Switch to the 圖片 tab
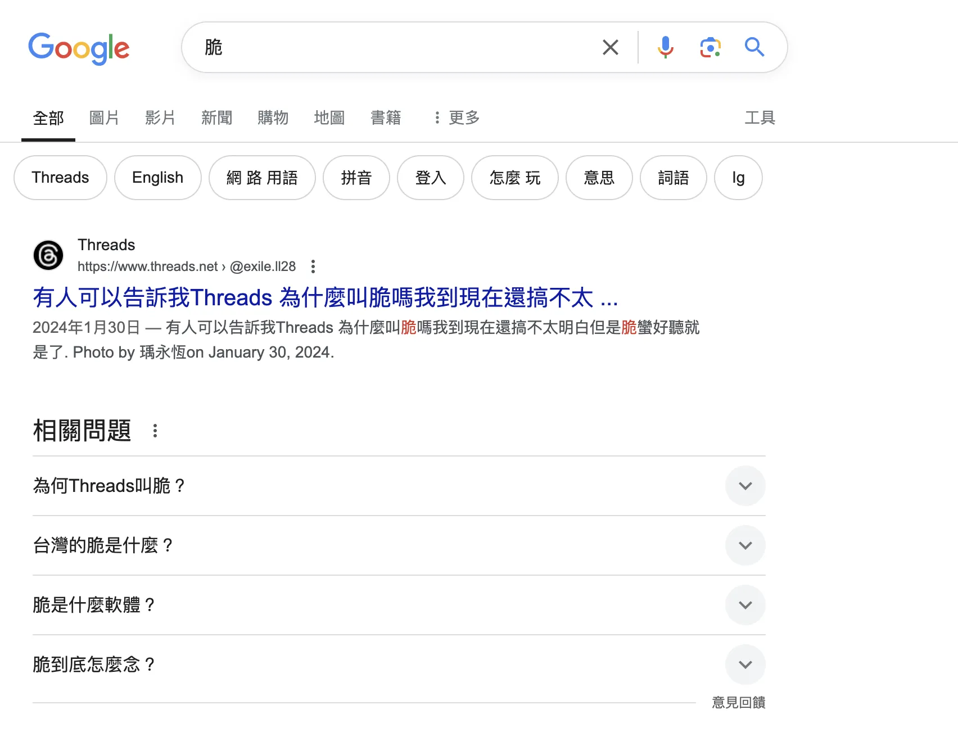This screenshot has height=741, width=958. (104, 118)
